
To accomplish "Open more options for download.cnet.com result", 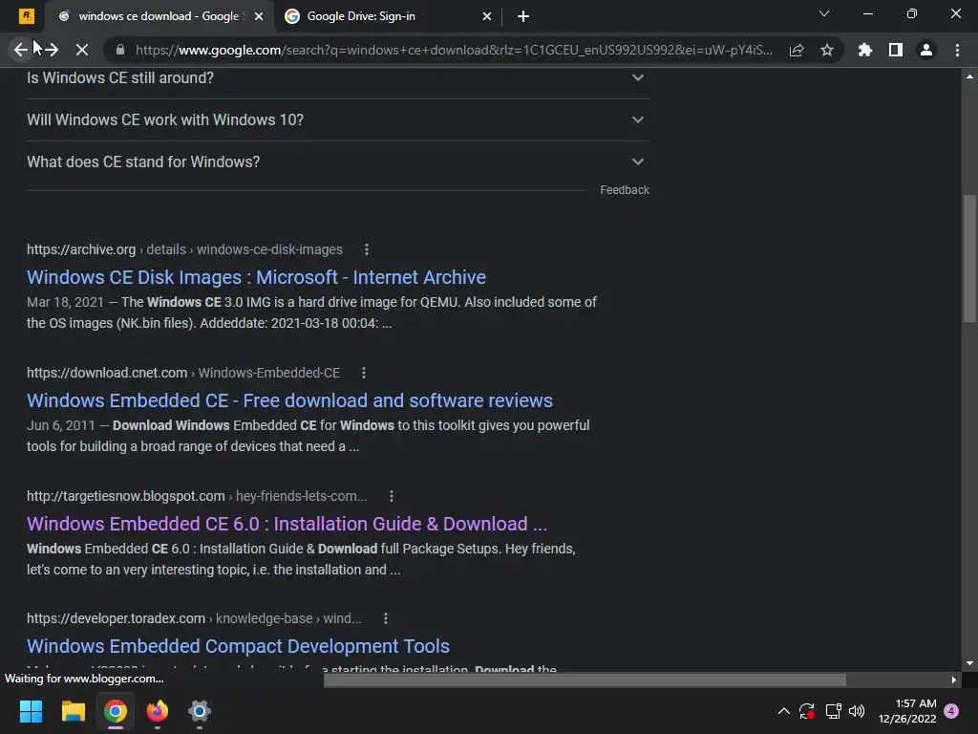I will click(x=364, y=373).
